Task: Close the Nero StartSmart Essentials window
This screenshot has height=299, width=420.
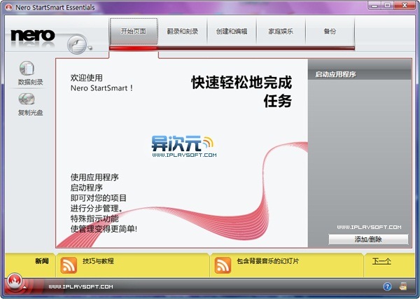Action: [405, 6]
